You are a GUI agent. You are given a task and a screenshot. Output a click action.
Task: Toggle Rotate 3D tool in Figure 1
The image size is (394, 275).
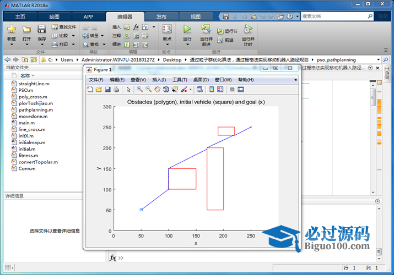[x=166, y=89]
